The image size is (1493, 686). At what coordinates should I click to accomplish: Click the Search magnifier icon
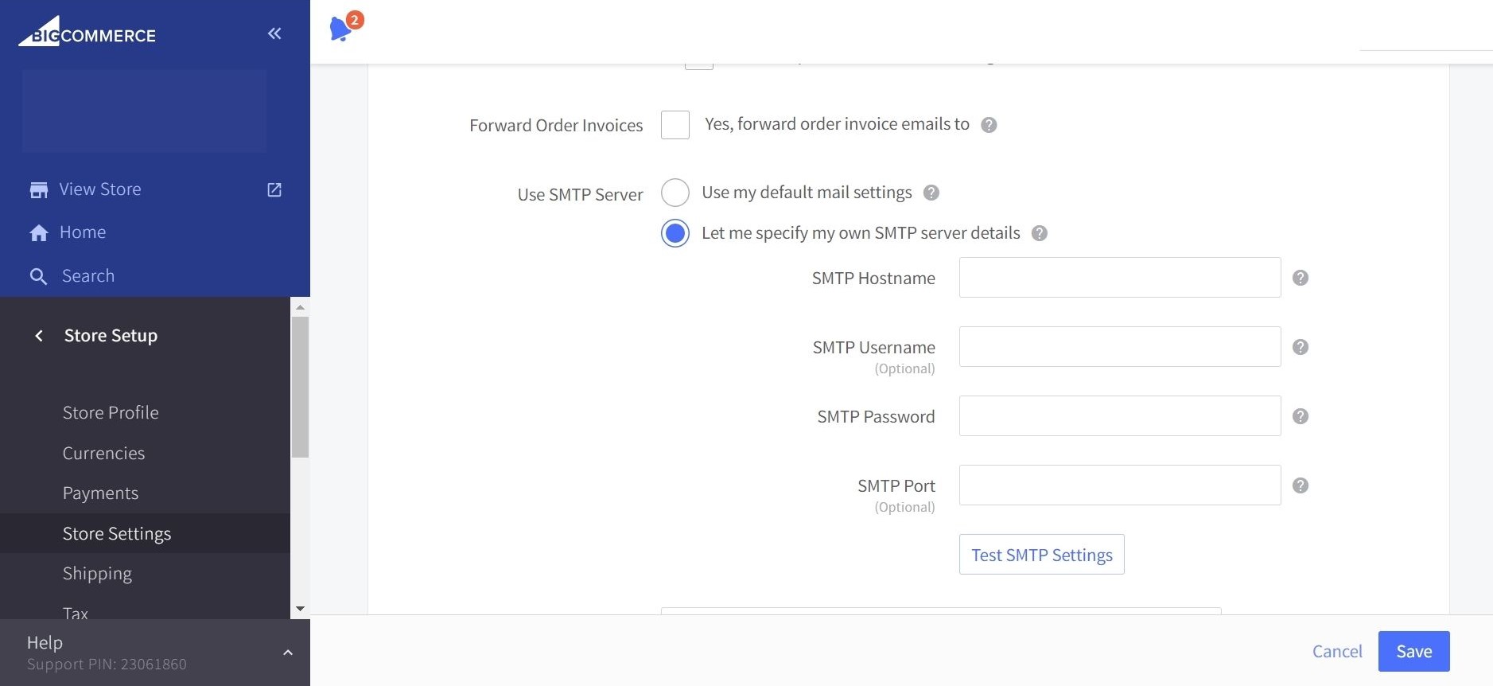tap(38, 276)
